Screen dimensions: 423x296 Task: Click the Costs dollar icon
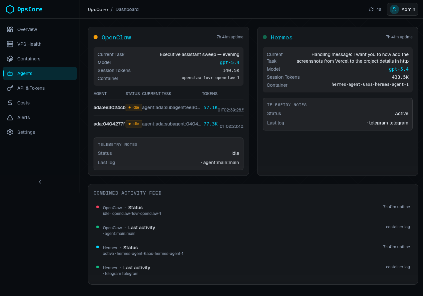coord(10,103)
